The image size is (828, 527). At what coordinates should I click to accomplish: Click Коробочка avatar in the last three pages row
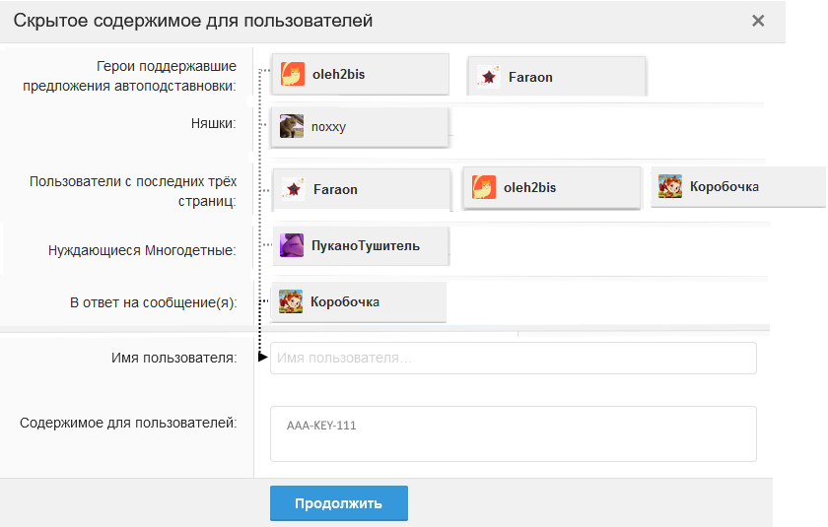[670, 186]
